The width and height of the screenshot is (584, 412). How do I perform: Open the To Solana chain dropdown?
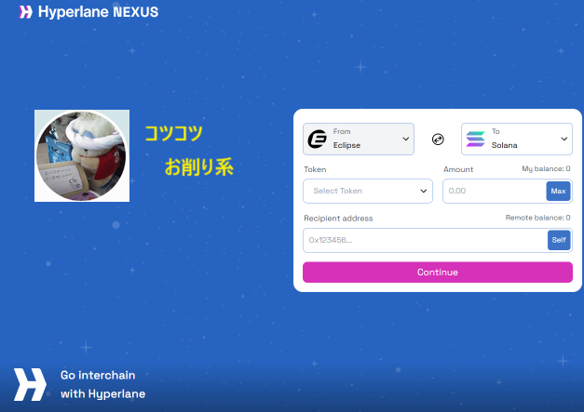tap(517, 140)
